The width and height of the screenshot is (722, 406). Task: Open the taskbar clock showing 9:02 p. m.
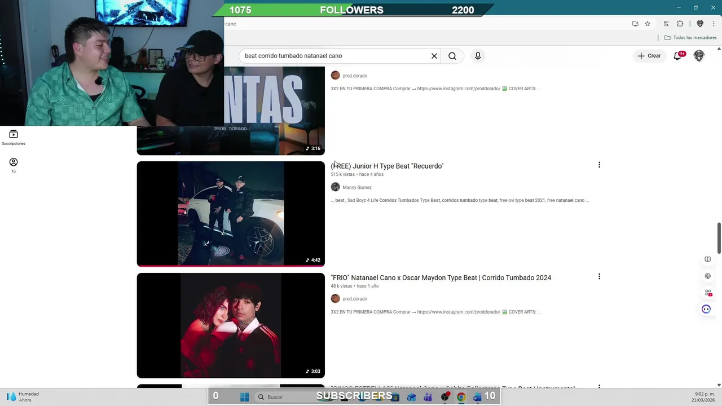click(703, 397)
